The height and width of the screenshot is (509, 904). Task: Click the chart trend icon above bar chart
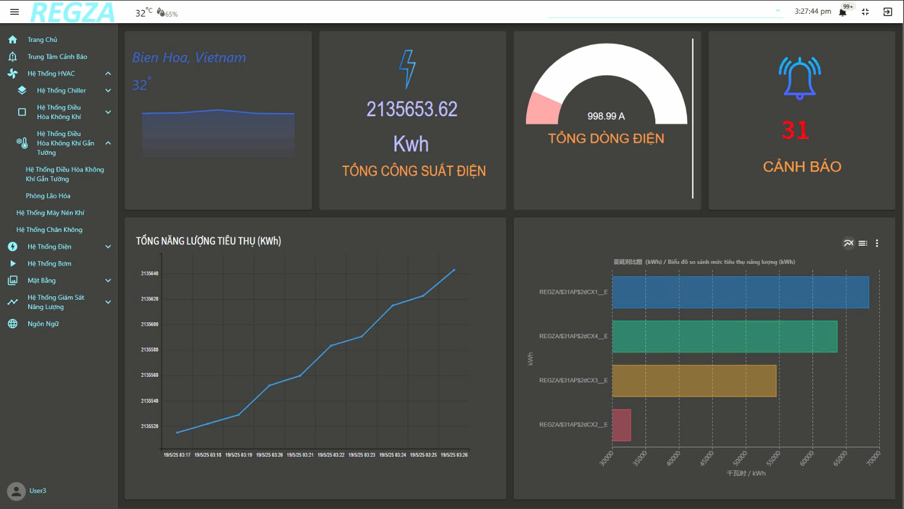pyautogui.click(x=848, y=243)
